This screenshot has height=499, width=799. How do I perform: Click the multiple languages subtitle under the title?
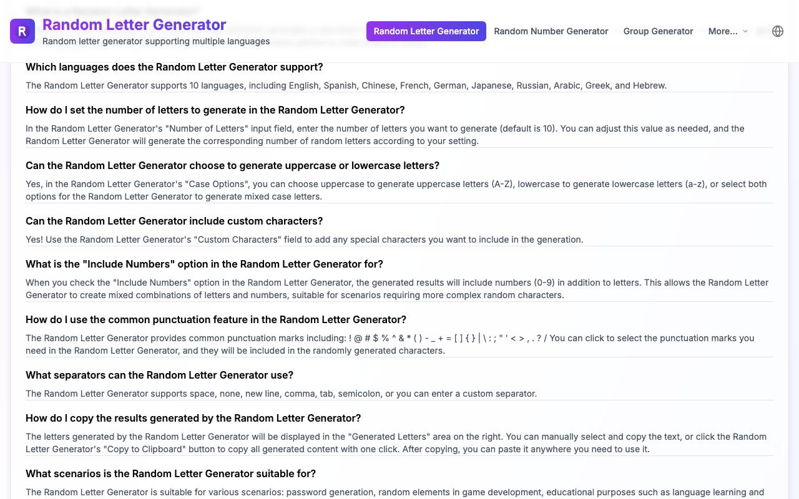click(156, 41)
